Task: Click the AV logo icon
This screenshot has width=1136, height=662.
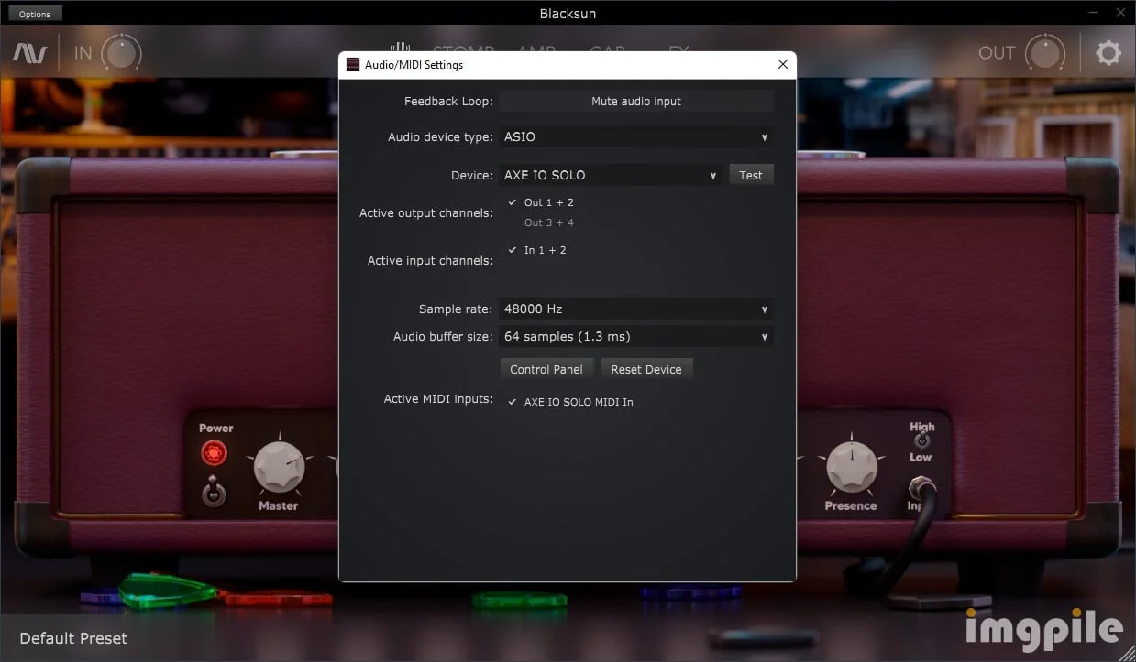Action: 29,53
